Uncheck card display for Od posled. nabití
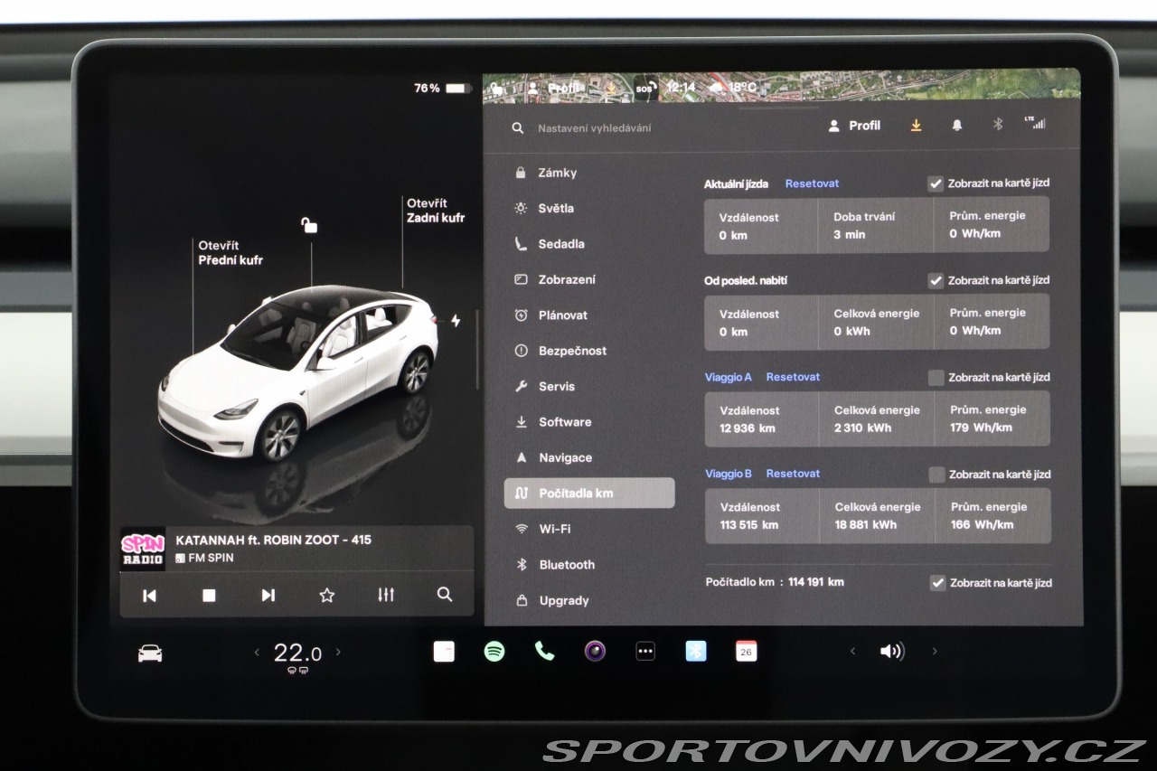Screen dimensions: 1157x771 pyautogui.click(x=936, y=280)
